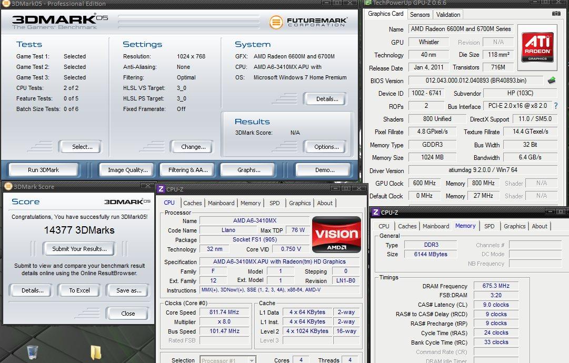Select the CPU tab in CPU-Z Memory window
This screenshot has width=569, height=363.
384,226
